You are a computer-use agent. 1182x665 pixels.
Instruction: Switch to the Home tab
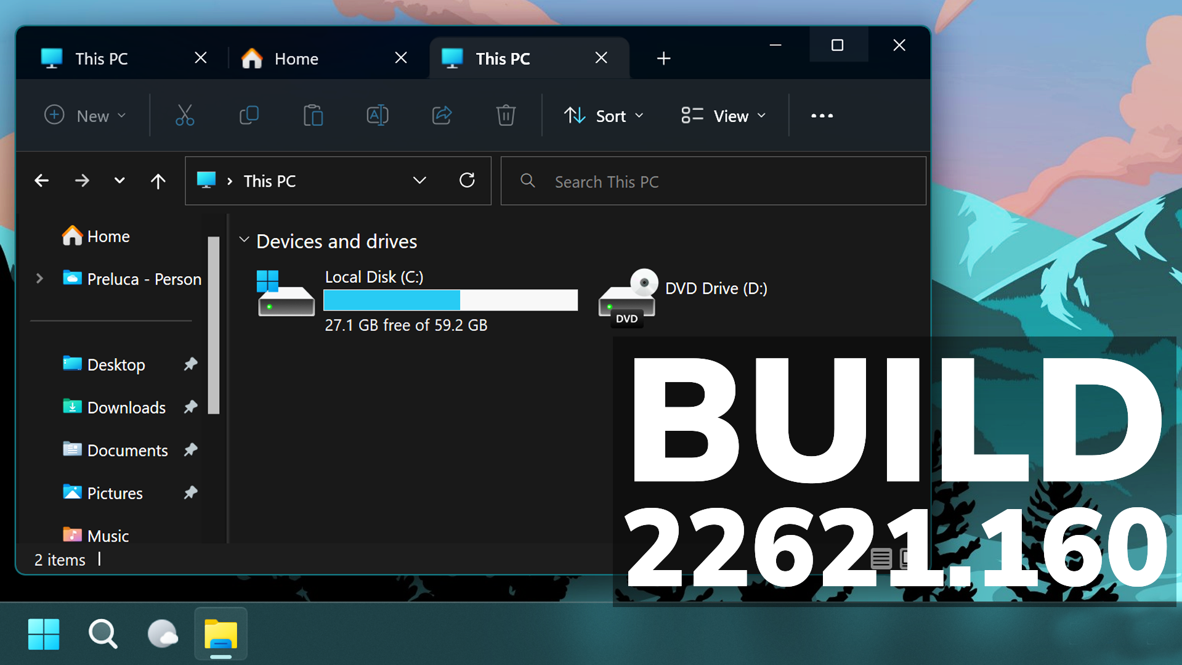click(296, 58)
